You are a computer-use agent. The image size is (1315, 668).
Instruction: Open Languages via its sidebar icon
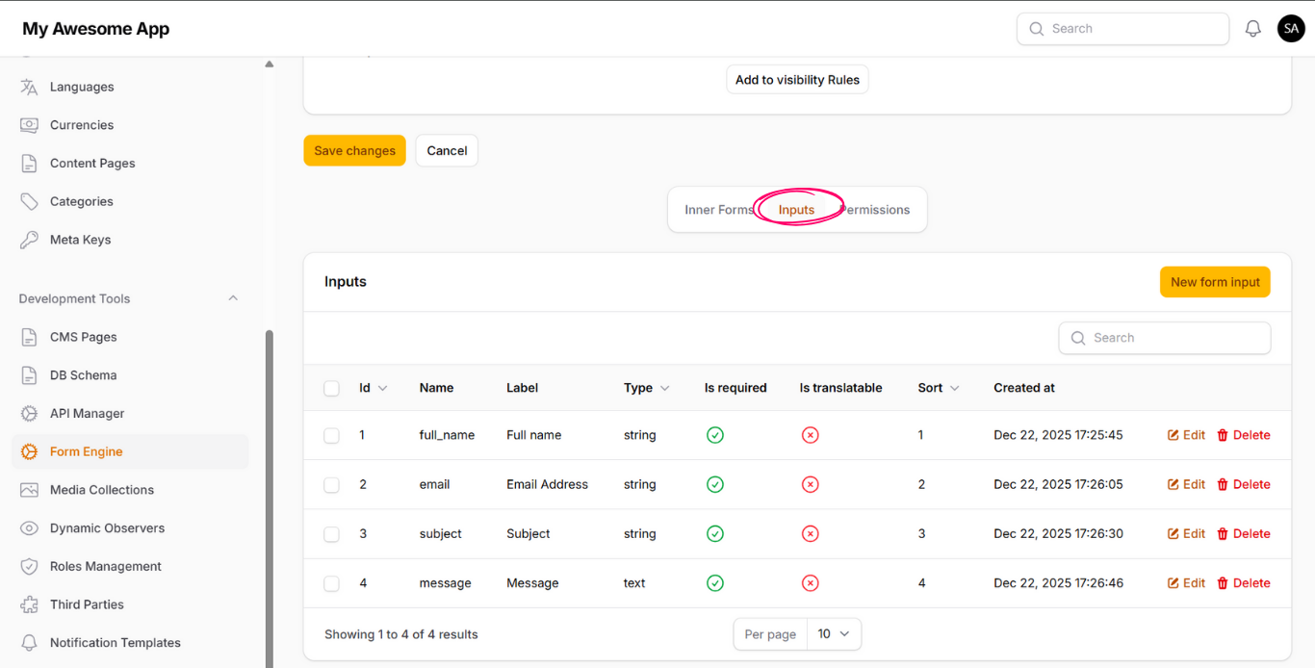[30, 87]
